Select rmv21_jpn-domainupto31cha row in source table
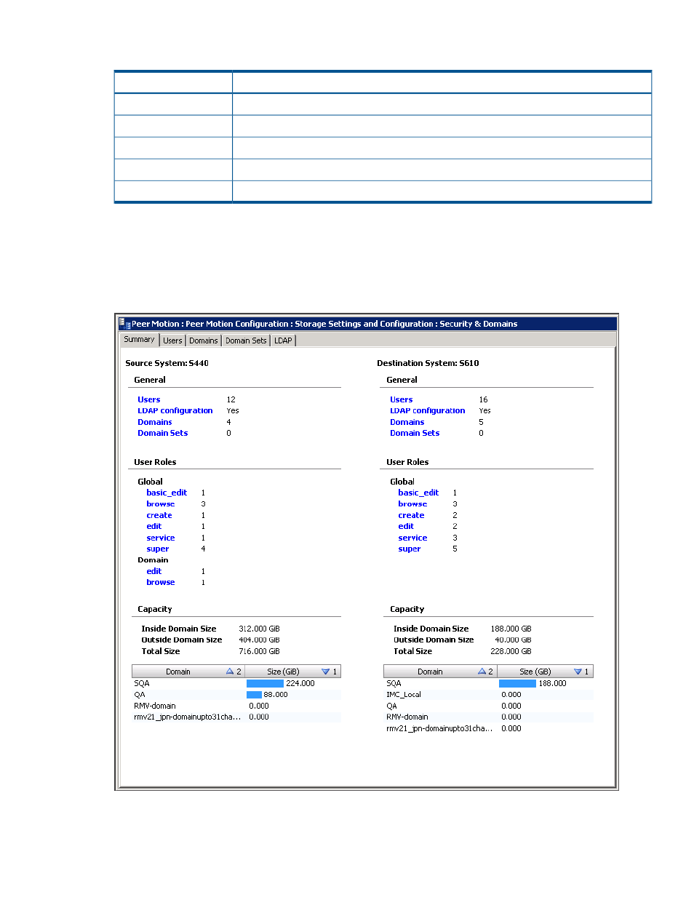This screenshot has height=924, width=694. pos(236,717)
